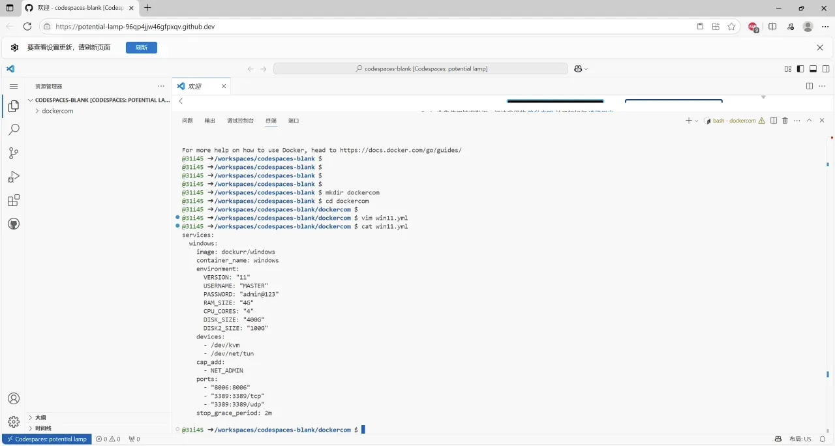The image size is (835, 446).
Task: Switch to the 问题 panel tab
Action: [187, 121]
